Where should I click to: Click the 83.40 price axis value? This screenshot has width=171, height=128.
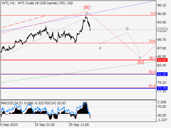coord(162,65)
